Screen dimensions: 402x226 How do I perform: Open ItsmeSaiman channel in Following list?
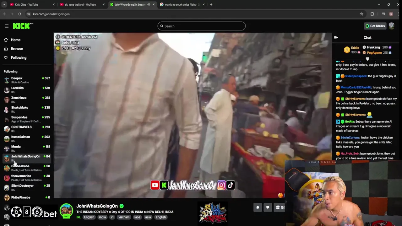27,138
